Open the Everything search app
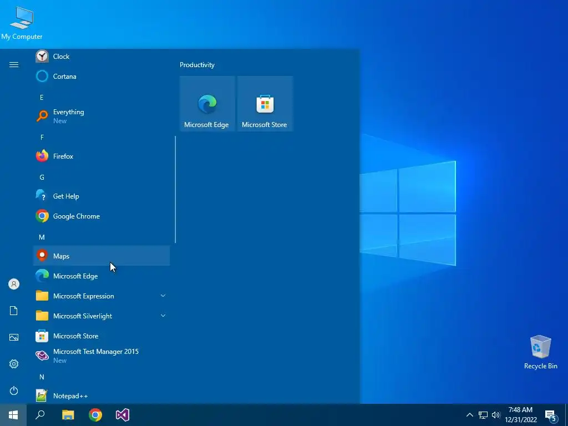 [x=102, y=116]
